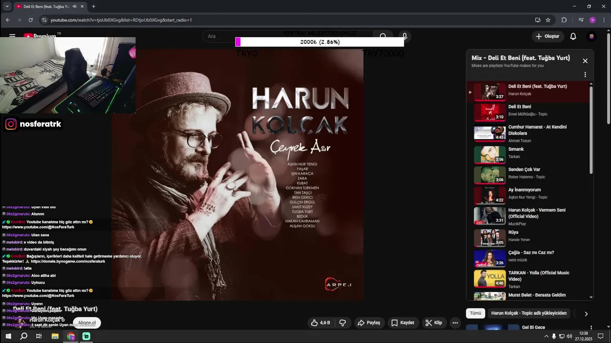The image size is (611, 343).
Task: Install app icon in the address bar
Action: point(537,20)
